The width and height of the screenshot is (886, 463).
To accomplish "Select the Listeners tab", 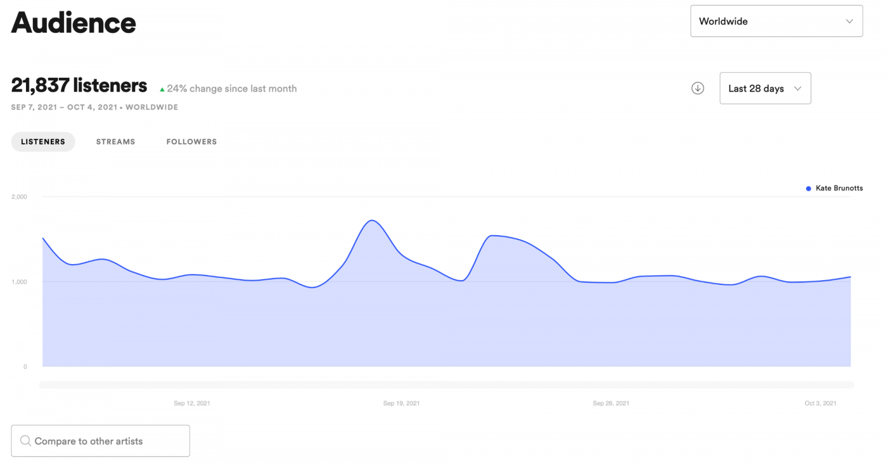I will [43, 142].
